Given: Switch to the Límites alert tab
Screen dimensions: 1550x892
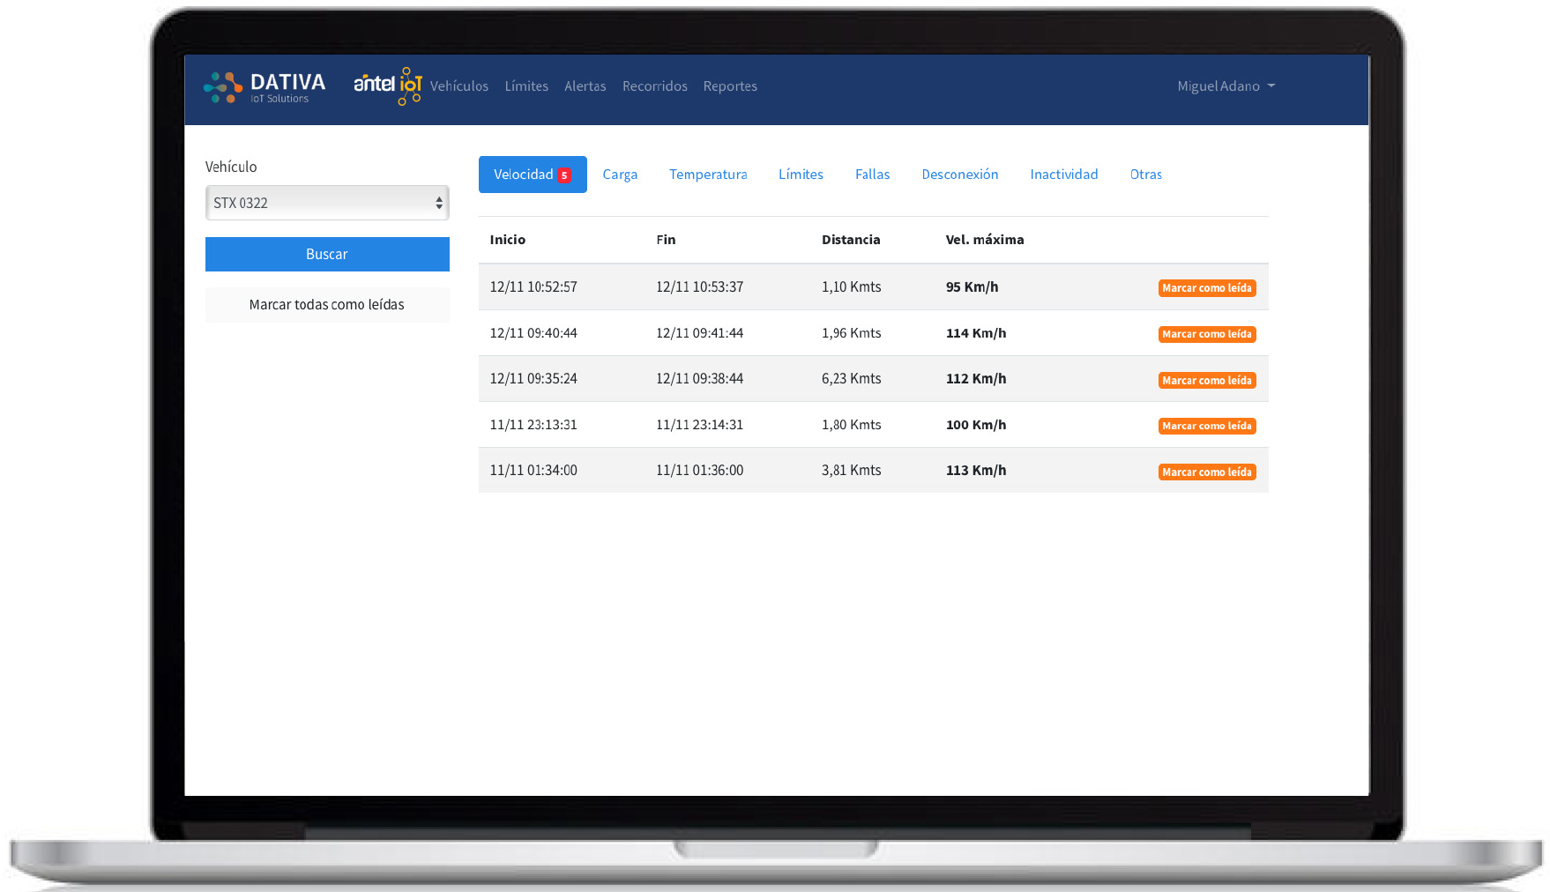Looking at the screenshot, I should point(801,175).
